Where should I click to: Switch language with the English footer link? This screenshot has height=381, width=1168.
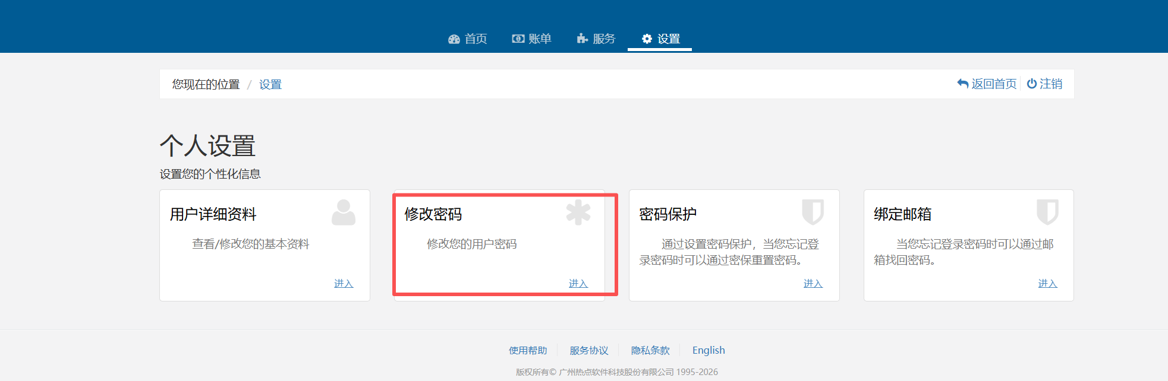pyautogui.click(x=709, y=350)
